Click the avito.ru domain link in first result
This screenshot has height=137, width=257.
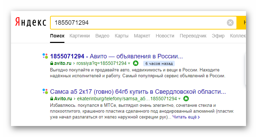(63, 63)
